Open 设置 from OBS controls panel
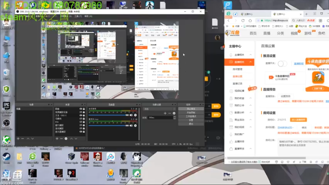The width and height of the screenshot is (329, 185). [191, 120]
